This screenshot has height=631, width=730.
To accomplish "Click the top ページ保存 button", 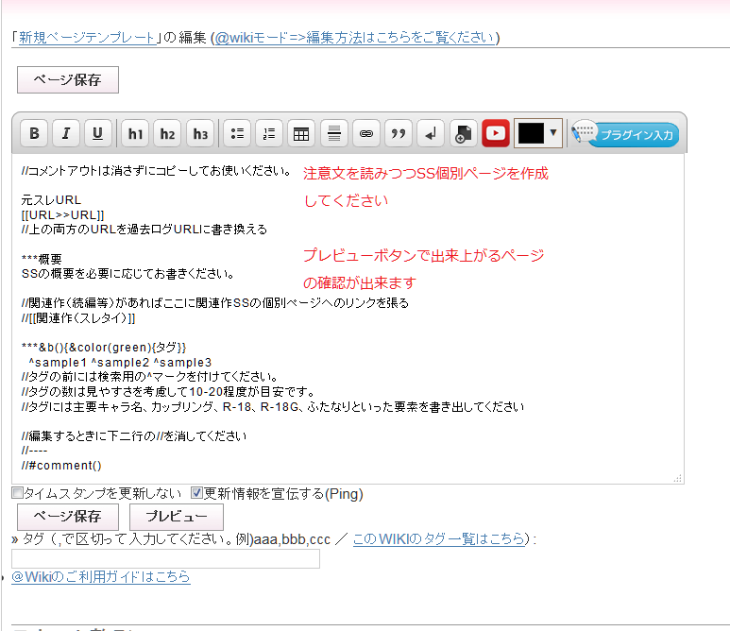I will [x=67, y=79].
